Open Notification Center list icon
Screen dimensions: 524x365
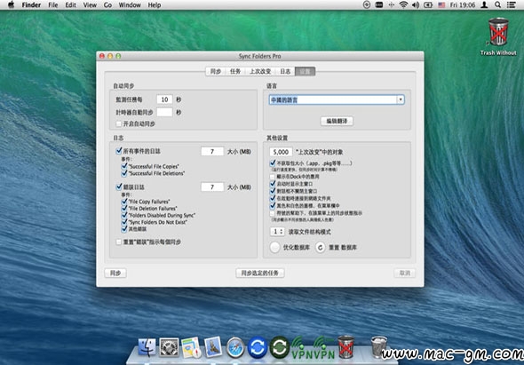[x=511, y=5]
